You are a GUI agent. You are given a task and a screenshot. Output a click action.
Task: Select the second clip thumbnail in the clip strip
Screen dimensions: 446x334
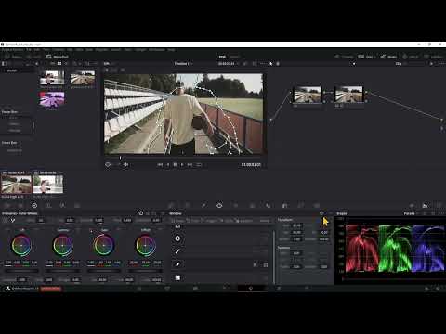coord(48,185)
